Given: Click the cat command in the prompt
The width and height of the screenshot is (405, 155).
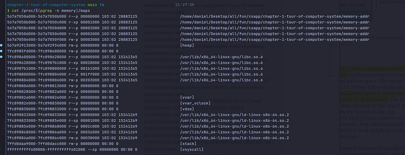Looking at the screenshot, I should click(x=15, y=11).
